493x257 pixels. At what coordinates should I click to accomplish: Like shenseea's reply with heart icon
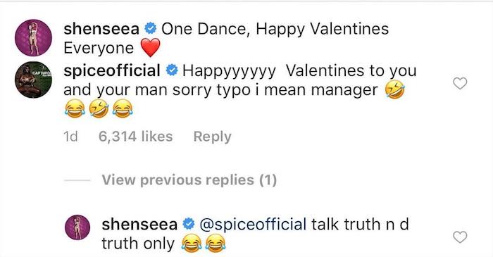point(460,237)
